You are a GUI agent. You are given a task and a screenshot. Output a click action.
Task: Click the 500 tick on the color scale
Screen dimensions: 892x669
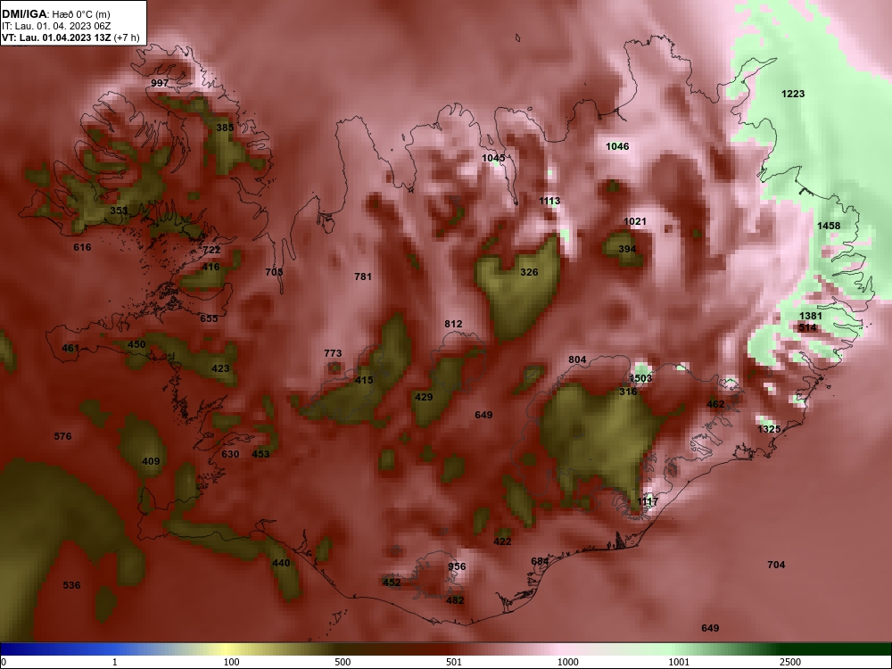tap(343, 662)
